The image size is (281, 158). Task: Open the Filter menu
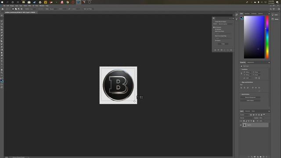[x=30, y=6]
